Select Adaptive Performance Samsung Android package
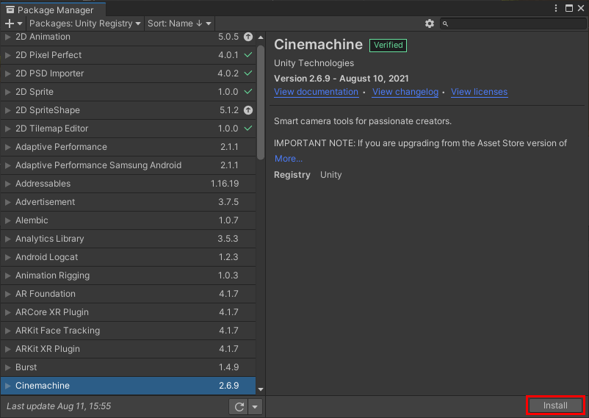This screenshot has height=418, width=589. point(128,165)
